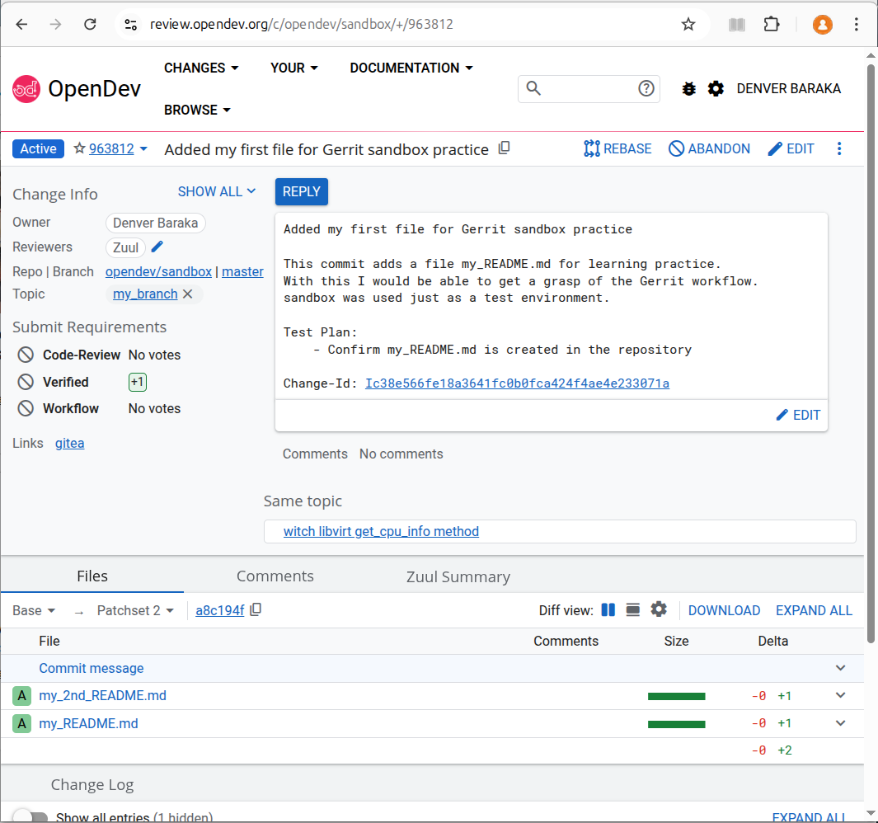Expand the my_README.md file row
This screenshot has width=878, height=823.
pos(840,723)
